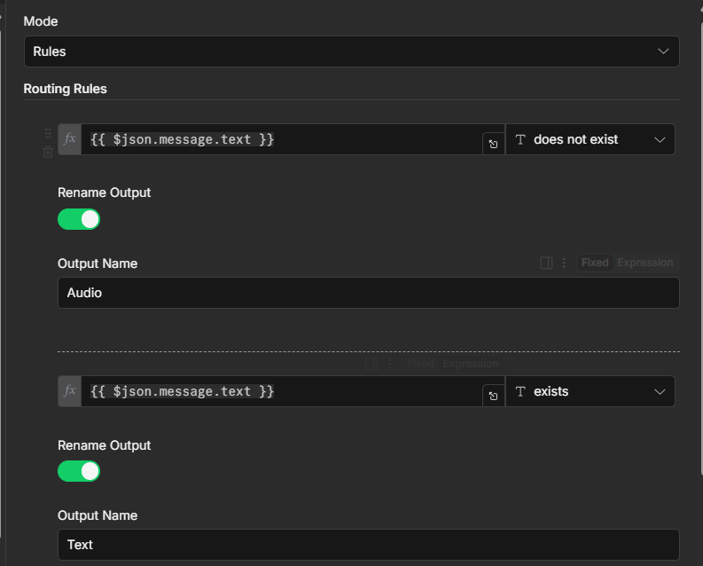Expand the 'exists' operator dropdown

590,391
